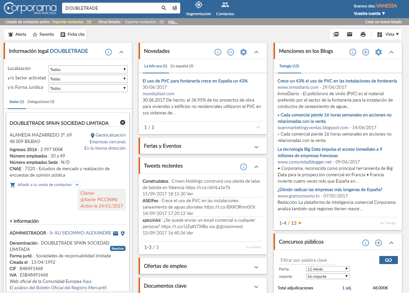Click Añadir a su cesta de contactos
409x293 pixels.
45,185
